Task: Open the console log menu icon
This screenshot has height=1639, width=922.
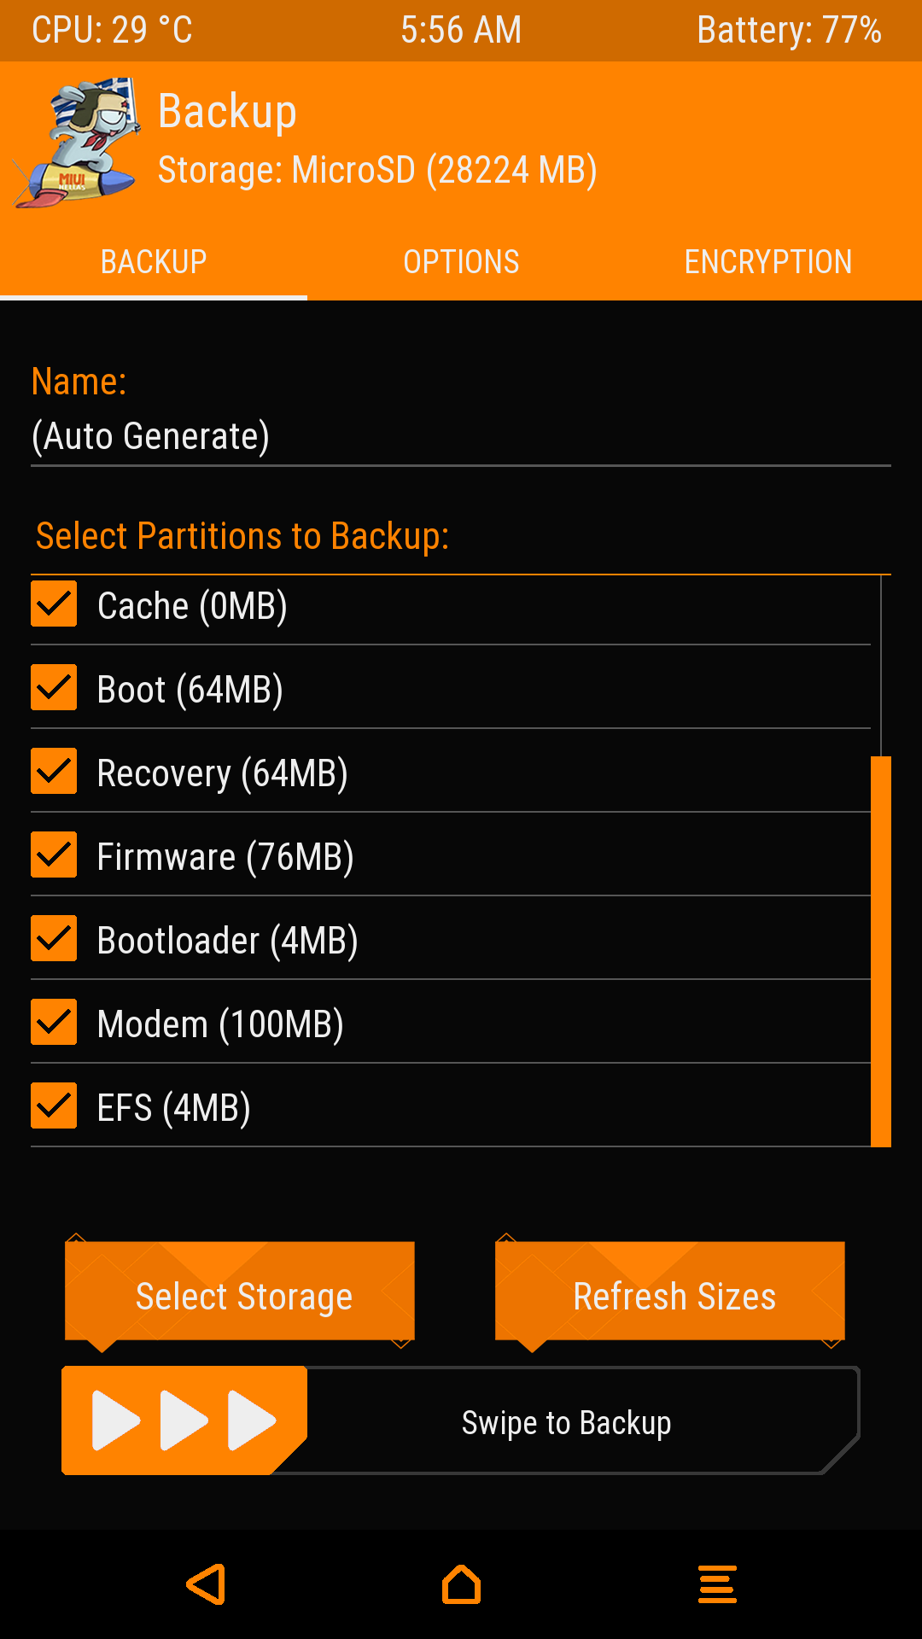Action: point(717,1584)
